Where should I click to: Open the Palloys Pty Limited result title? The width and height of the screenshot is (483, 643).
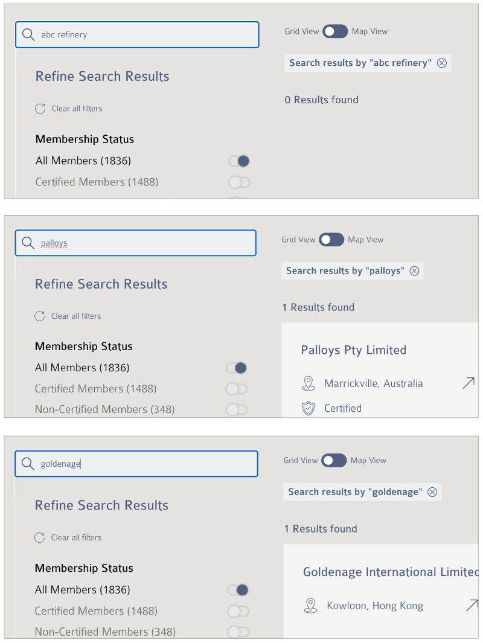tap(353, 350)
